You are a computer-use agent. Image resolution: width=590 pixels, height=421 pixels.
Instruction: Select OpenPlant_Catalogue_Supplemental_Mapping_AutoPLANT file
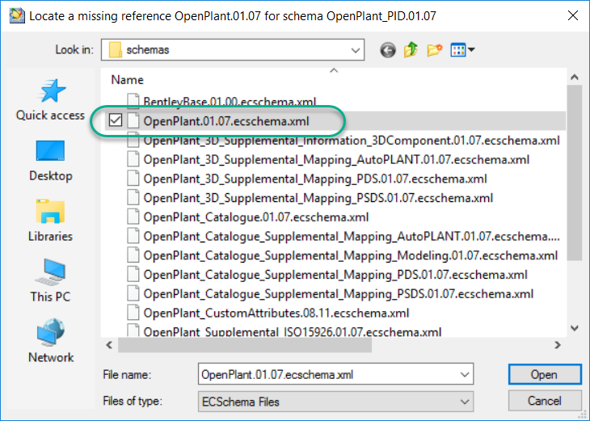click(352, 237)
